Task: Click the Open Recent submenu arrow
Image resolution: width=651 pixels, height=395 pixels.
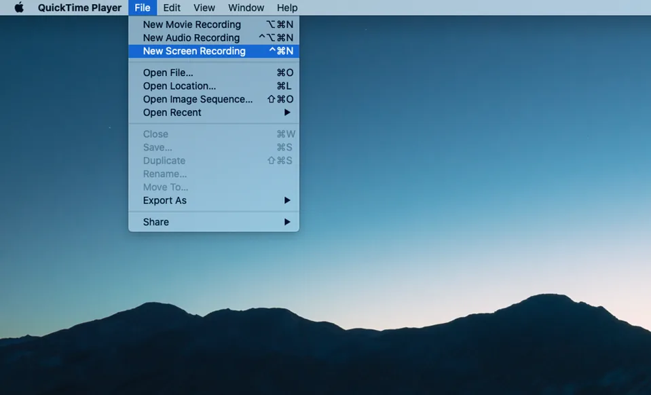Action: [x=287, y=112]
